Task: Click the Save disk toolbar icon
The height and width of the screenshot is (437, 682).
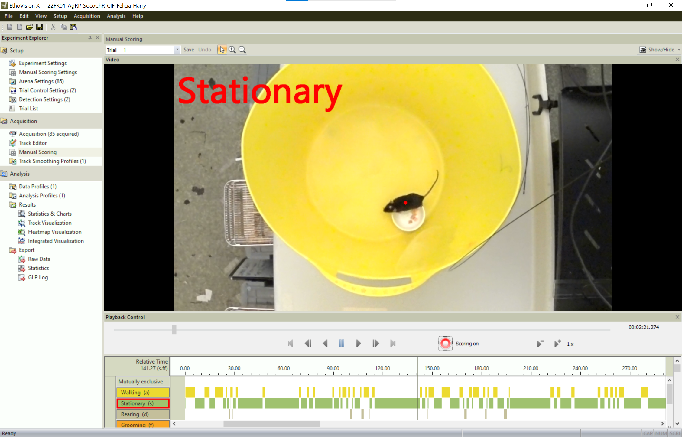Action: [x=39, y=27]
